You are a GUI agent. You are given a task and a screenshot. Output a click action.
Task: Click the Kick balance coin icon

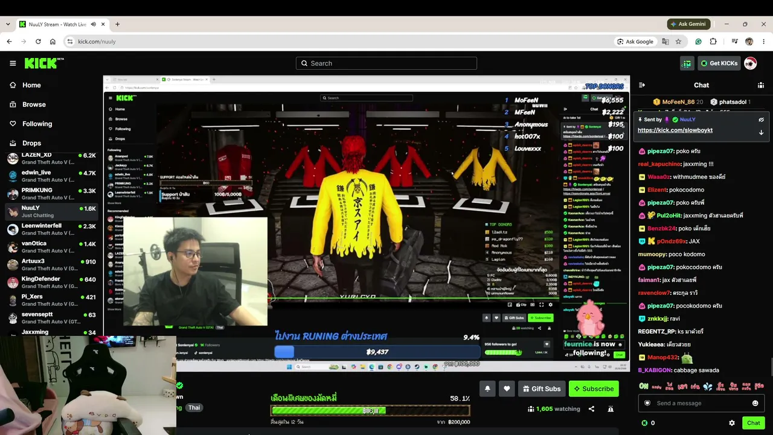[x=644, y=423]
